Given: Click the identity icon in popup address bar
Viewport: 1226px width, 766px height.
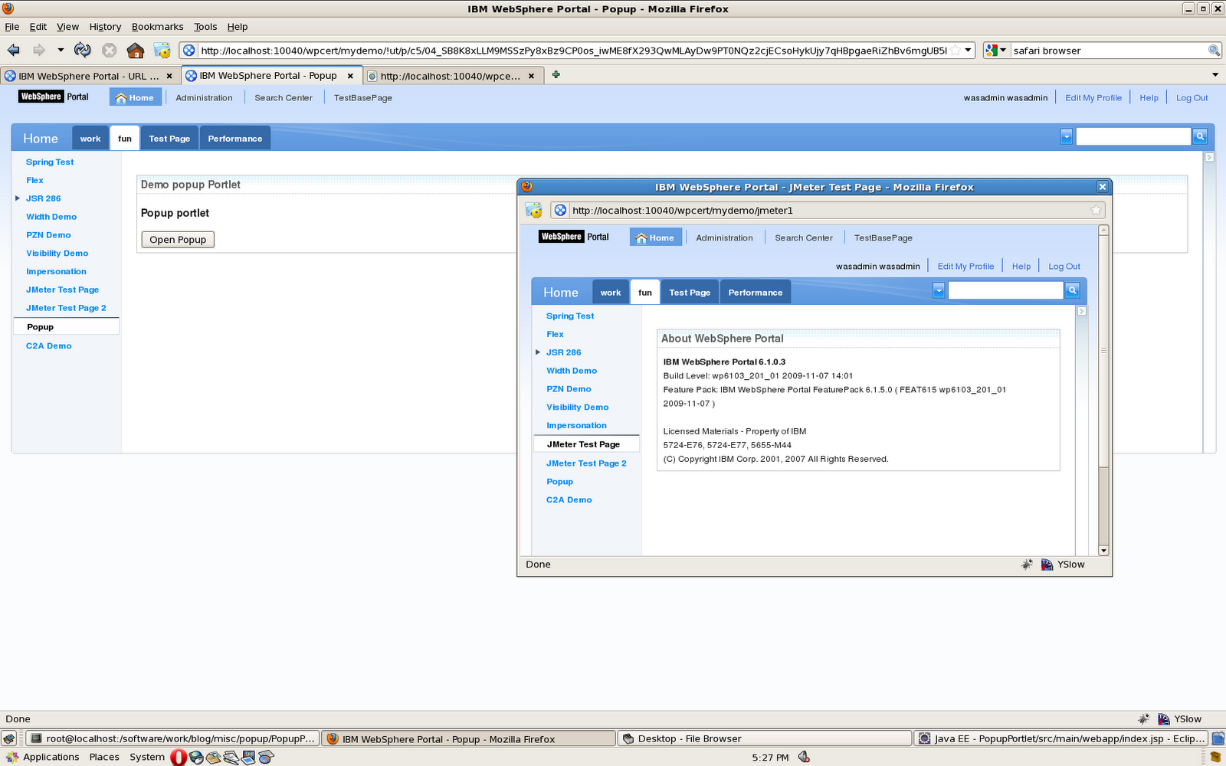Looking at the screenshot, I should (561, 211).
